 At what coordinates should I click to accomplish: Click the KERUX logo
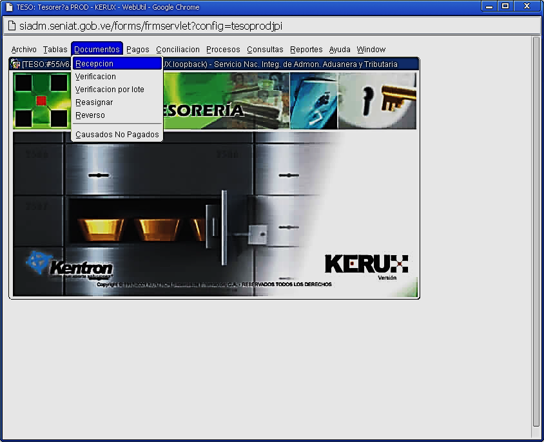pos(366,264)
